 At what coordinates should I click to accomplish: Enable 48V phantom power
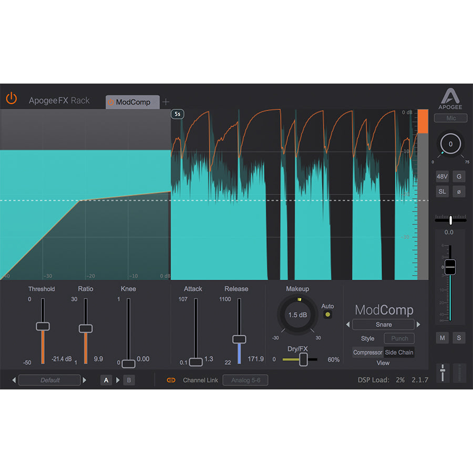pyautogui.click(x=442, y=176)
